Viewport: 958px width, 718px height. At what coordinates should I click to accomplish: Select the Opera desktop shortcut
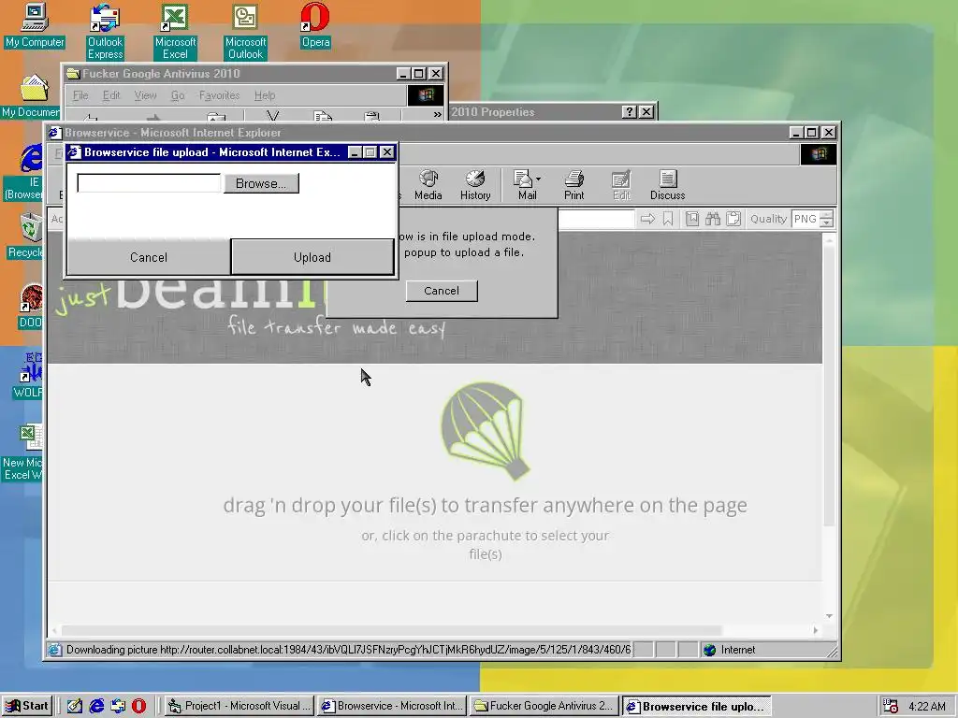[315, 25]
